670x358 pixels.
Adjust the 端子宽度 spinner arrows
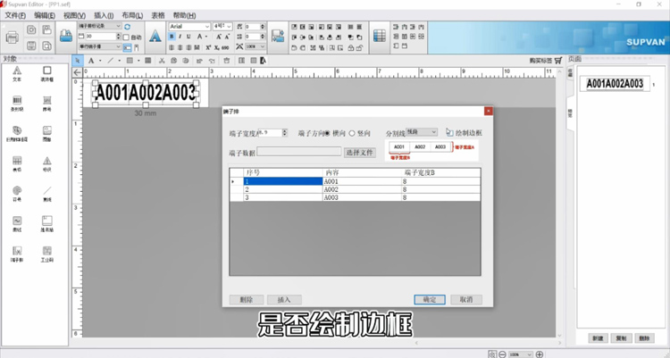[x=284, y=132]
